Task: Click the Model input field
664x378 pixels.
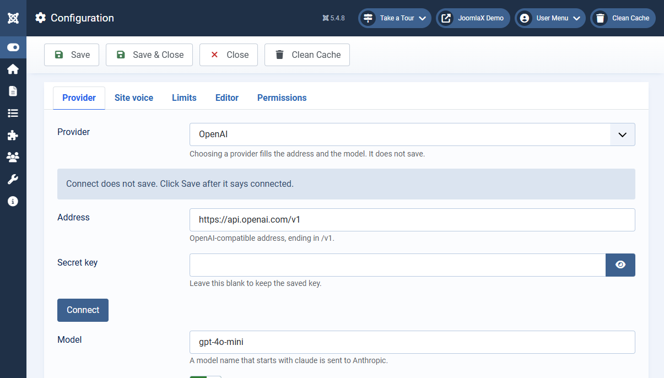Action: pyautogui.click(x=412, y=342)
